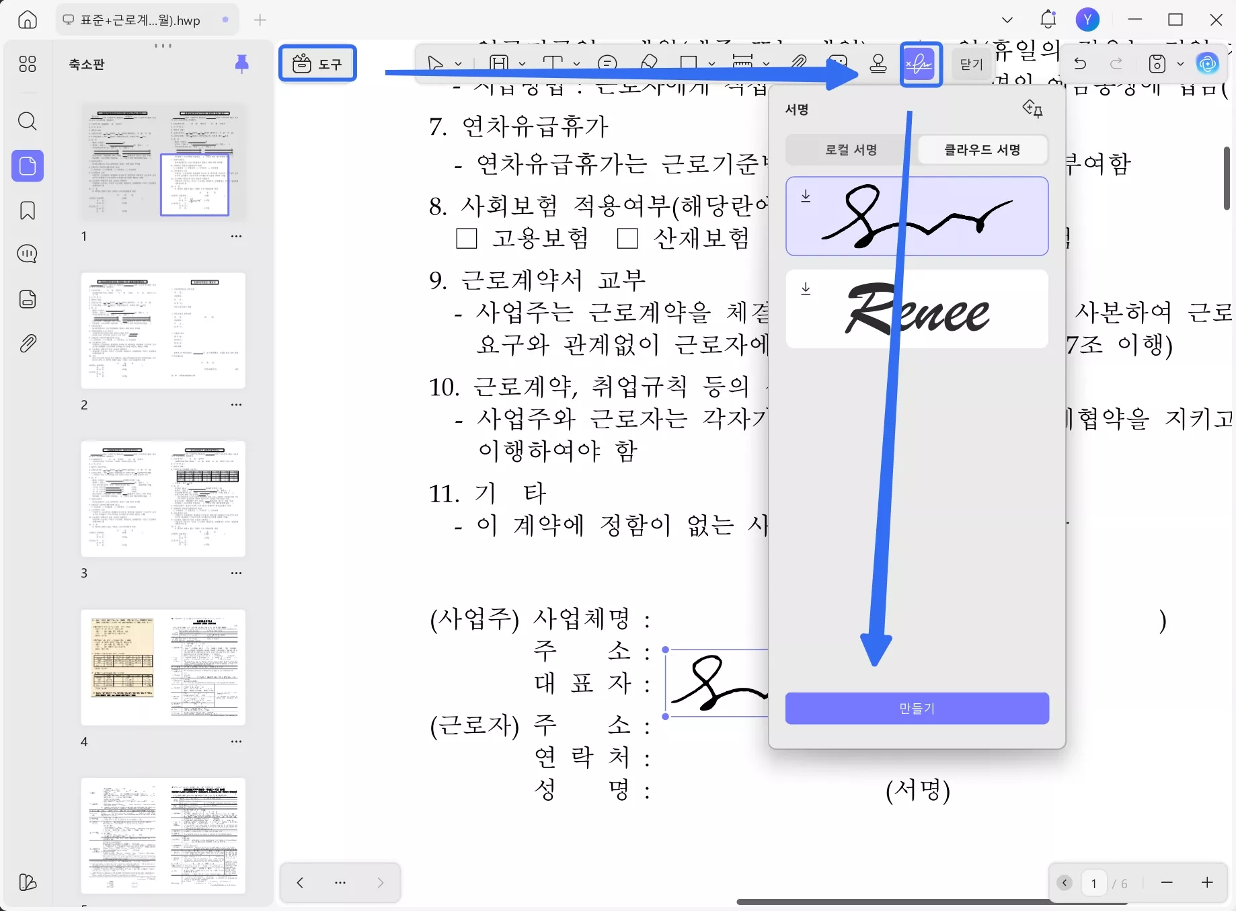Open the shape tool dropdown arrow
The image size is (1236, 911).
point(711,63)
